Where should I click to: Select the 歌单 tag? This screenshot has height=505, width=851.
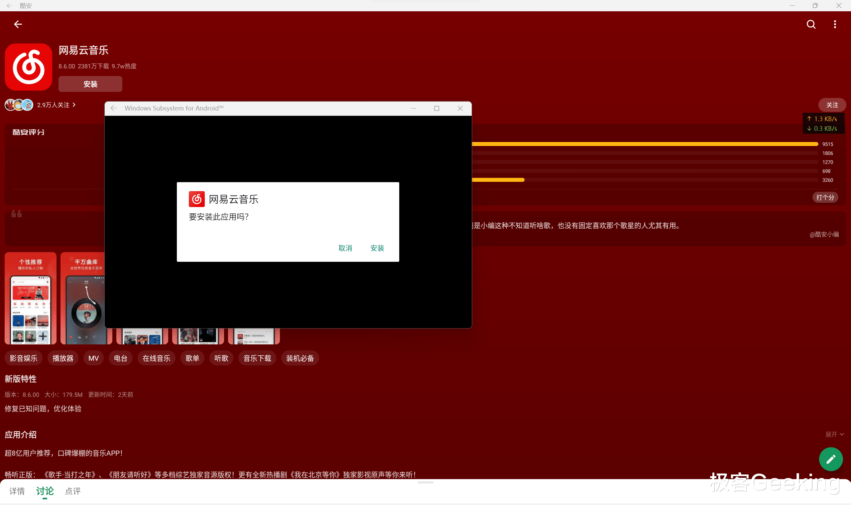[192, 358]
